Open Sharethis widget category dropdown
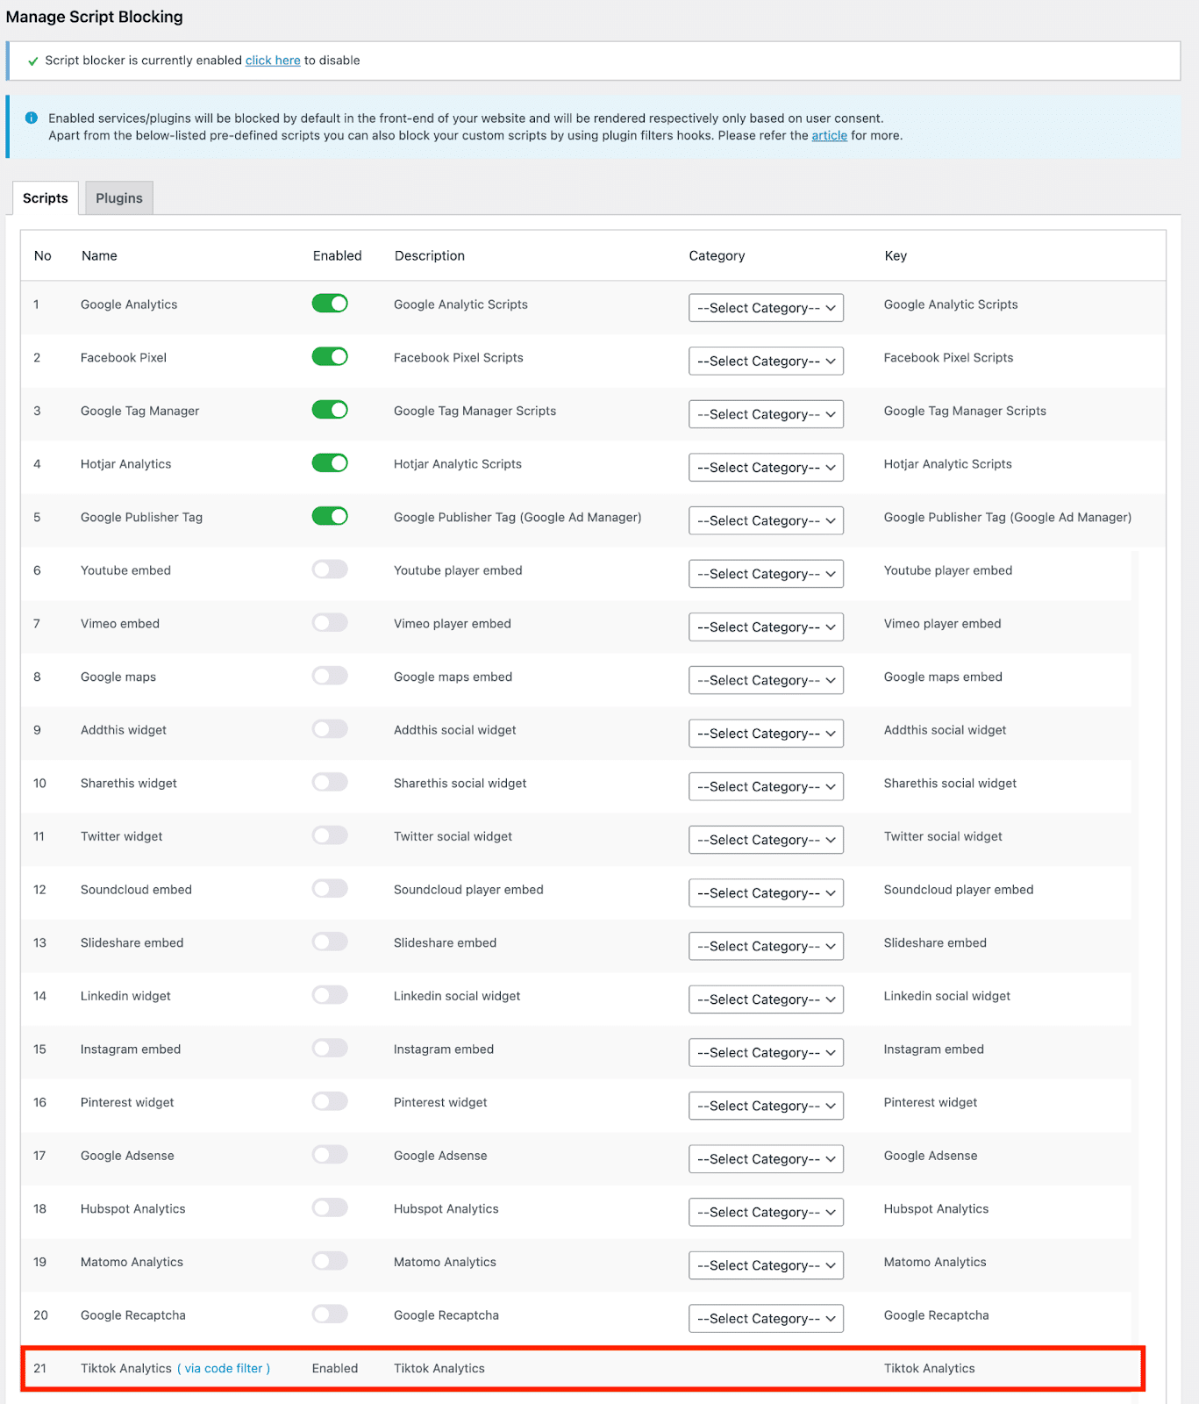 tap(766, 787)
